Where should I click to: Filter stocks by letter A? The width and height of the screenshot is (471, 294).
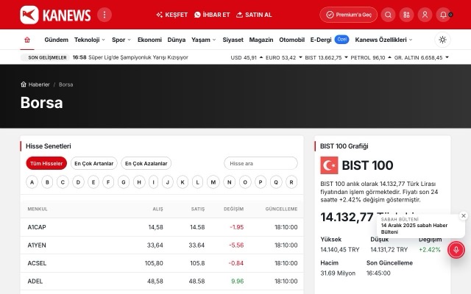pos(32,182)
